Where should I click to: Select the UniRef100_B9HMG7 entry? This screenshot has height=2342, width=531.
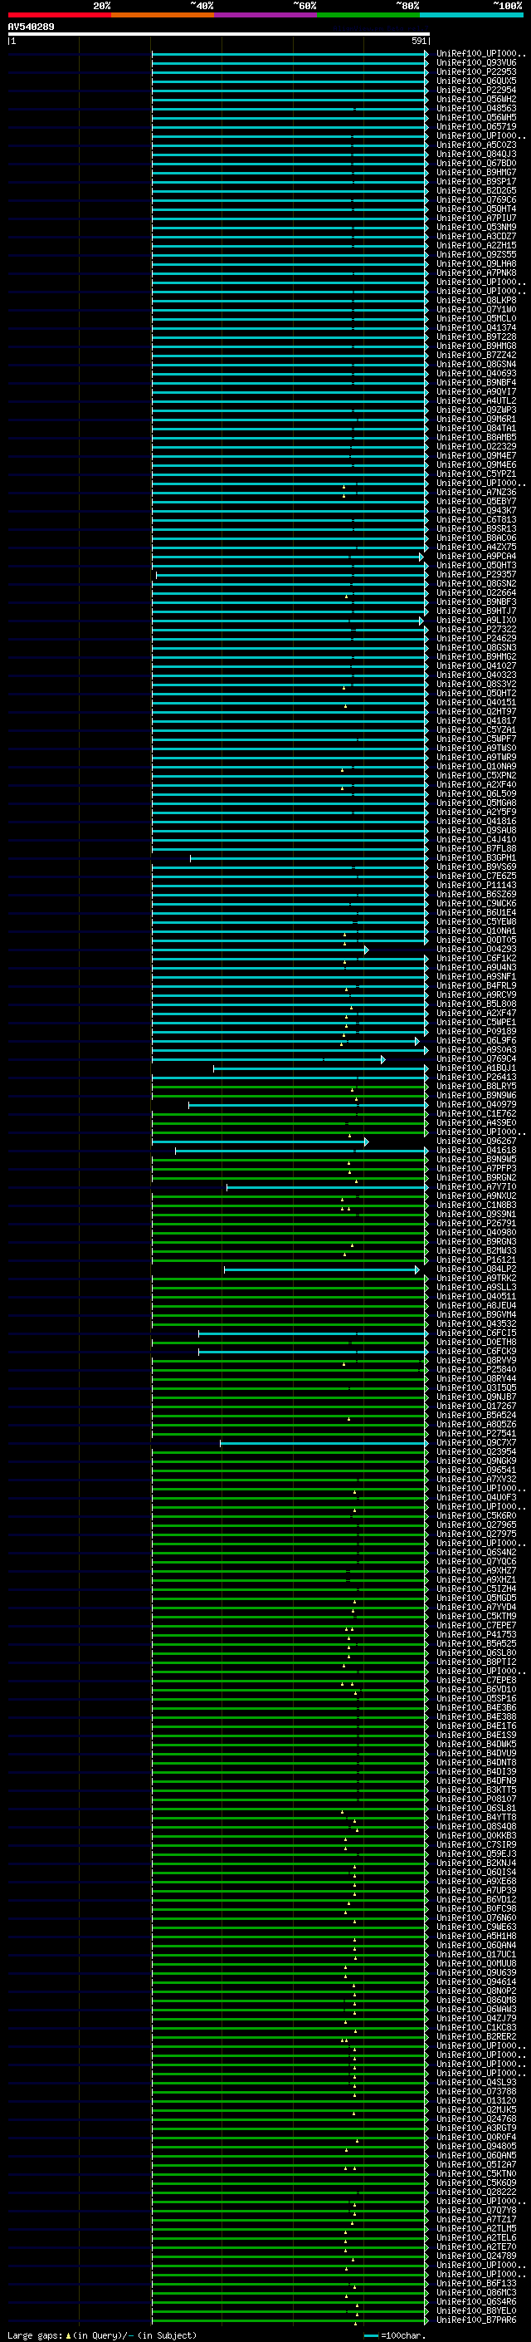click(476, 173)
